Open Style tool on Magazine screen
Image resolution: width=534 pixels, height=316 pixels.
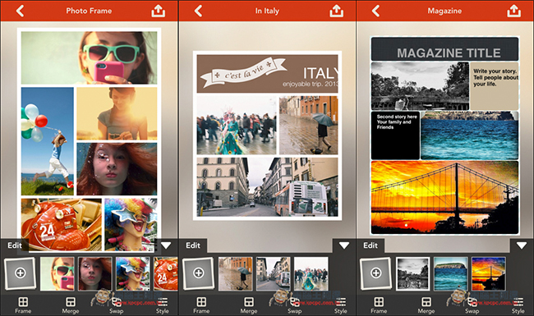click(518, 305)
